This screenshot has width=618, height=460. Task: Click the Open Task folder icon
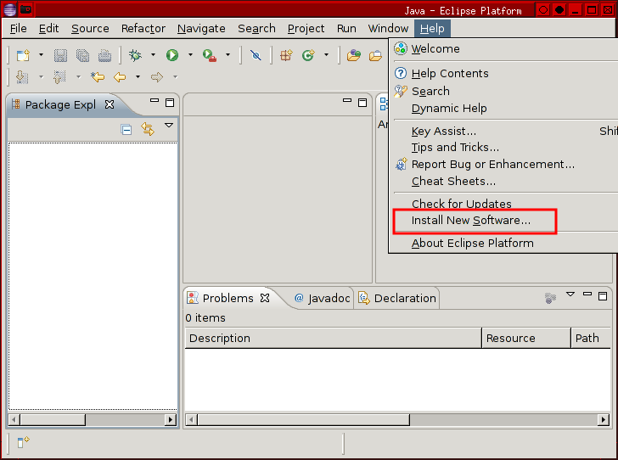pos(375,56)
